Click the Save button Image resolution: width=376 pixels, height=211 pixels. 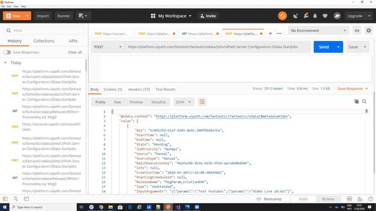point(353,47)
